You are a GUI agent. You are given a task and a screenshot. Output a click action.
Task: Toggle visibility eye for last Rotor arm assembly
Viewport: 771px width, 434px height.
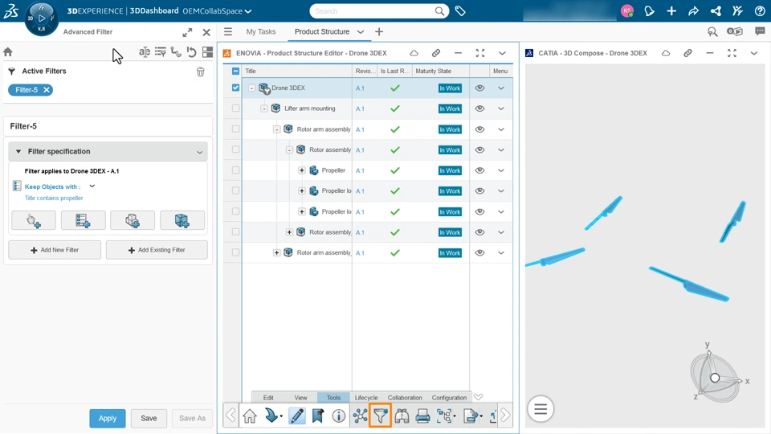coord(480,253)
